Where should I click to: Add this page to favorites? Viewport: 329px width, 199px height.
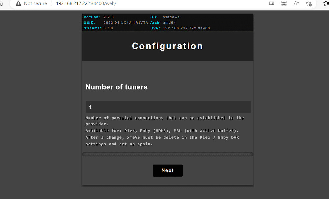click(309, 3)
